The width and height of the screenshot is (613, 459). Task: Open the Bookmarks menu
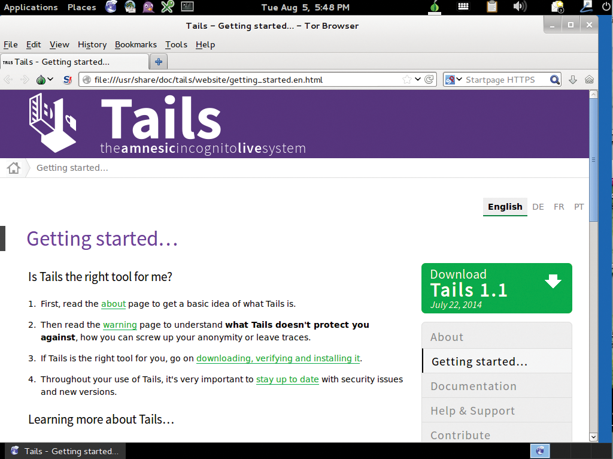[x=135, y=44]
